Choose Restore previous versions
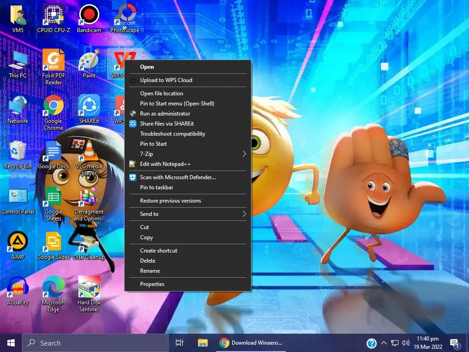Viewport: 469px width, 352px height. point(187,201)
